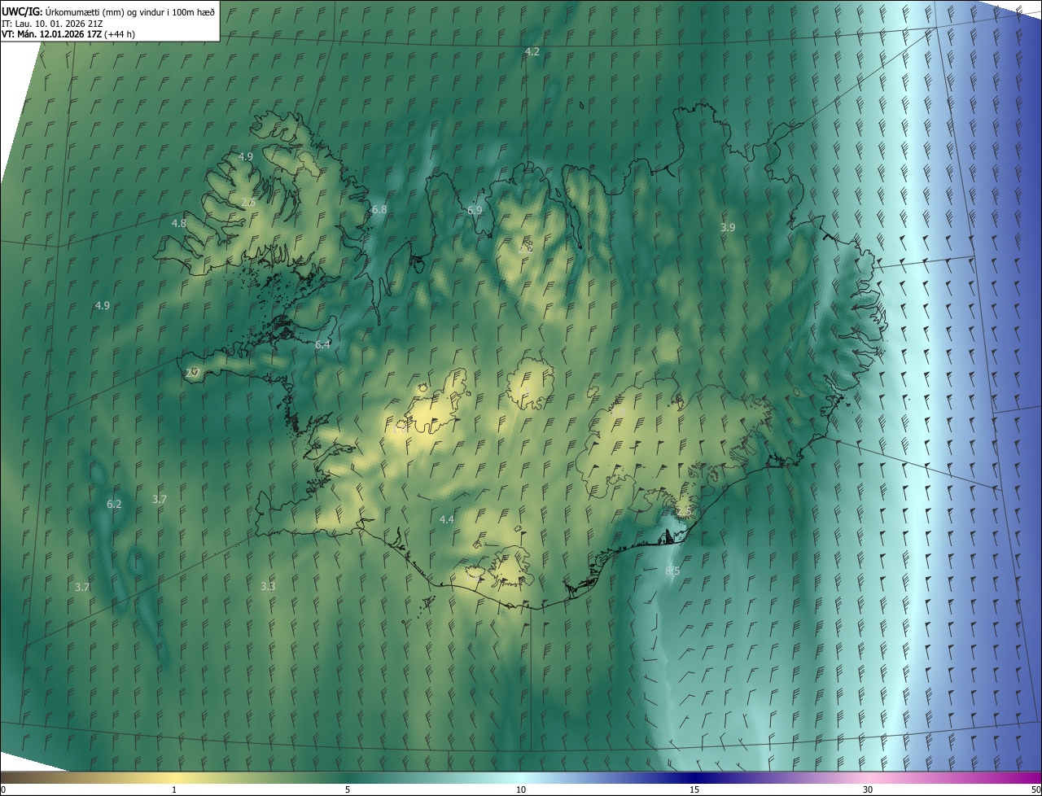Click the 3.9 precipitation value label
Screen dimensions: 1042x796
[x=728, y=227]
